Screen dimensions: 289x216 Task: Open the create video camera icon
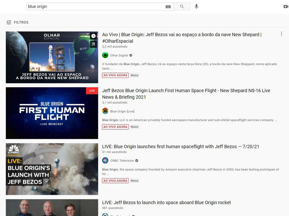[x=286, y=6]
